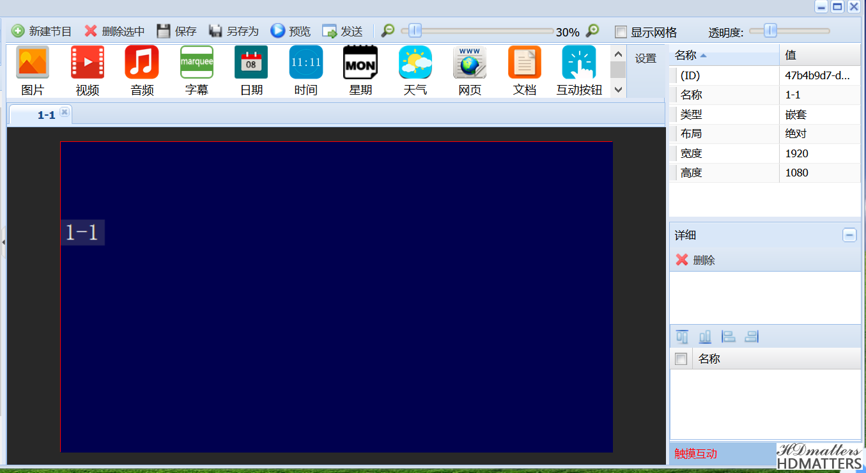
Task: Click 新建节目 to create a program
Action: coord(42,31)
